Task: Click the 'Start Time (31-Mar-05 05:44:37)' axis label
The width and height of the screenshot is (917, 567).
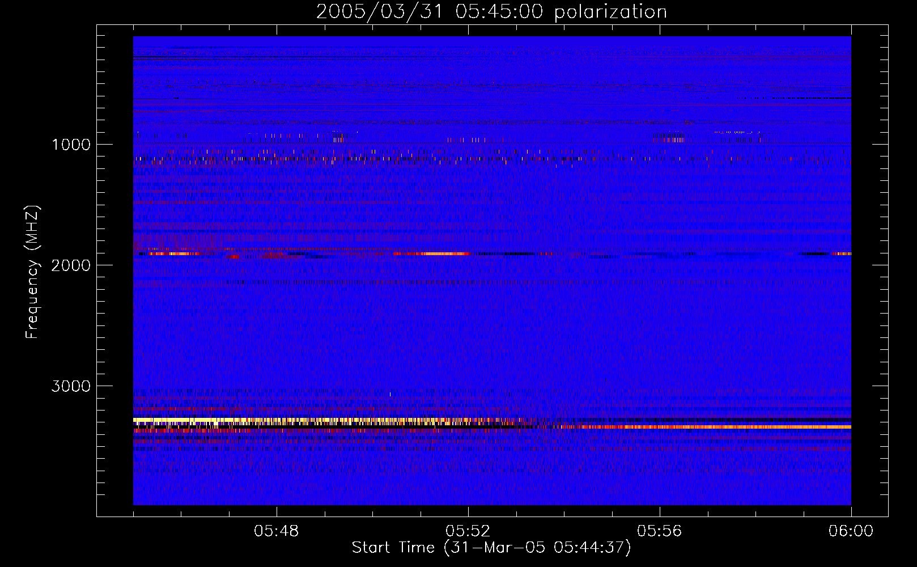Action: pos(491,548)
